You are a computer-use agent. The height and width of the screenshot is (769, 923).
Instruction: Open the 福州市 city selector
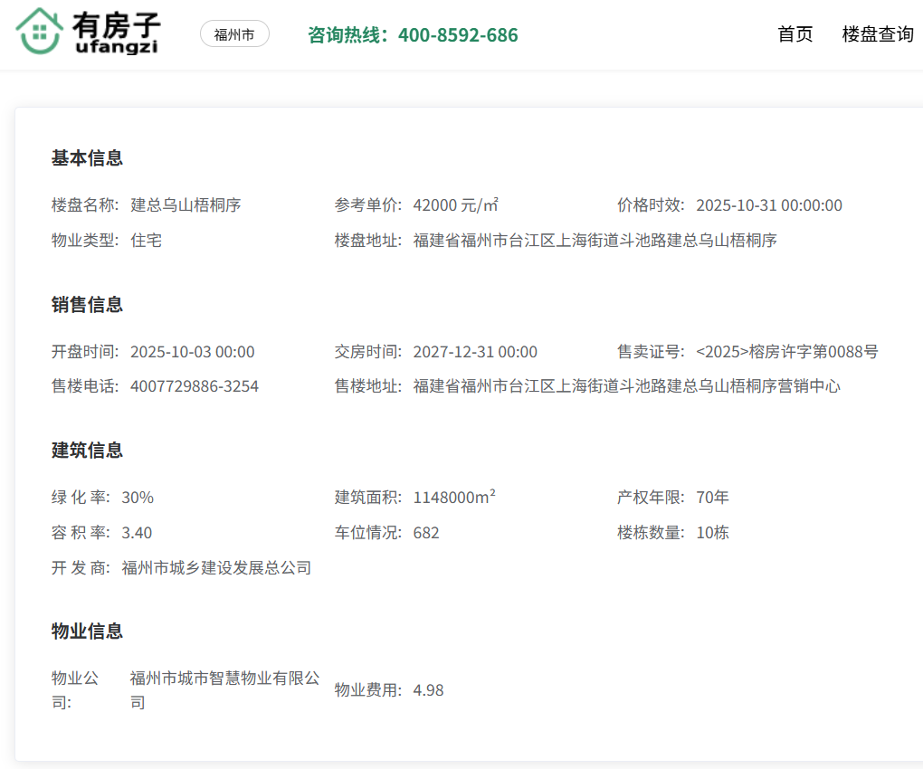[234, 34]
